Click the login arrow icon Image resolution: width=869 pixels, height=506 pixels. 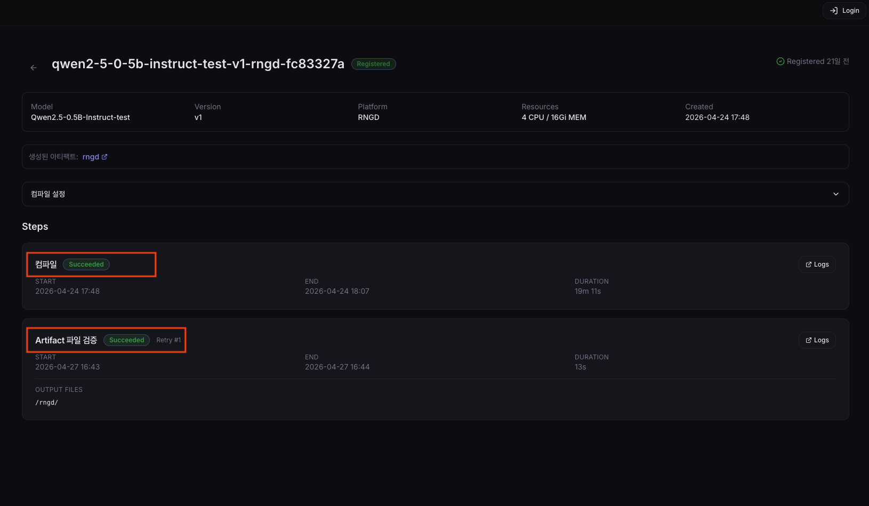click(x=834, y=11)
